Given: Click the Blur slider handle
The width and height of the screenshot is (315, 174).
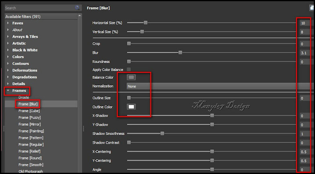Looking at the screenshot, I should pyautogui.click(x=180, y=52).
